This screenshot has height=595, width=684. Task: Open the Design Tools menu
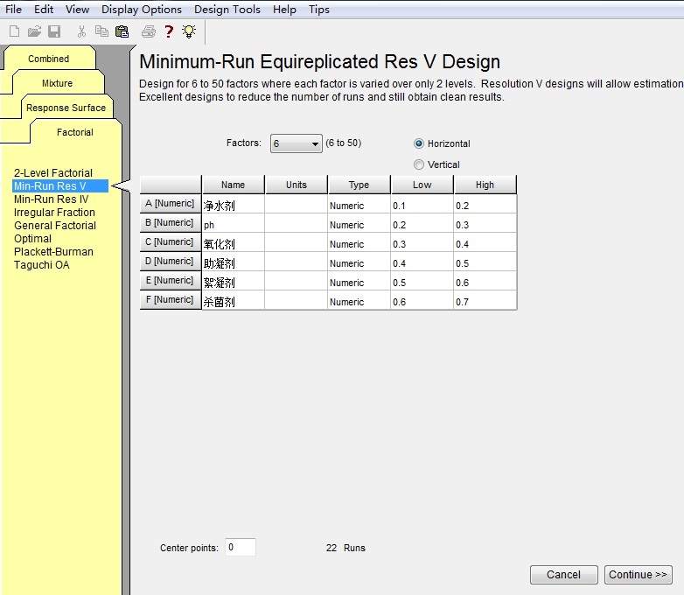click(227, 9)
